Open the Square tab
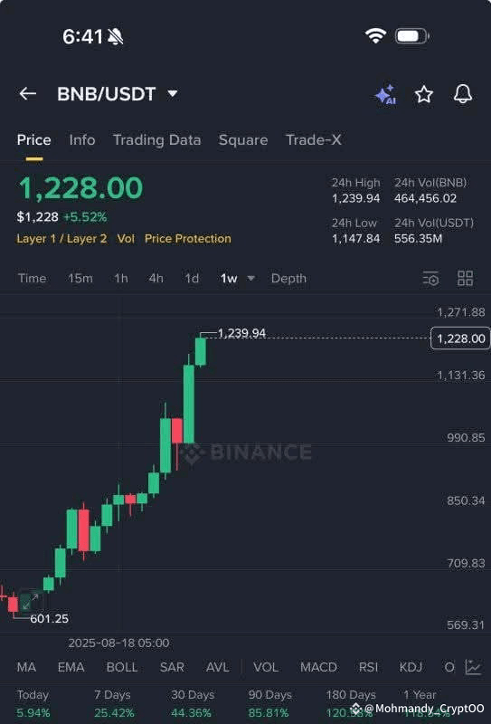 pyautogui.click(x=243, y=140)
